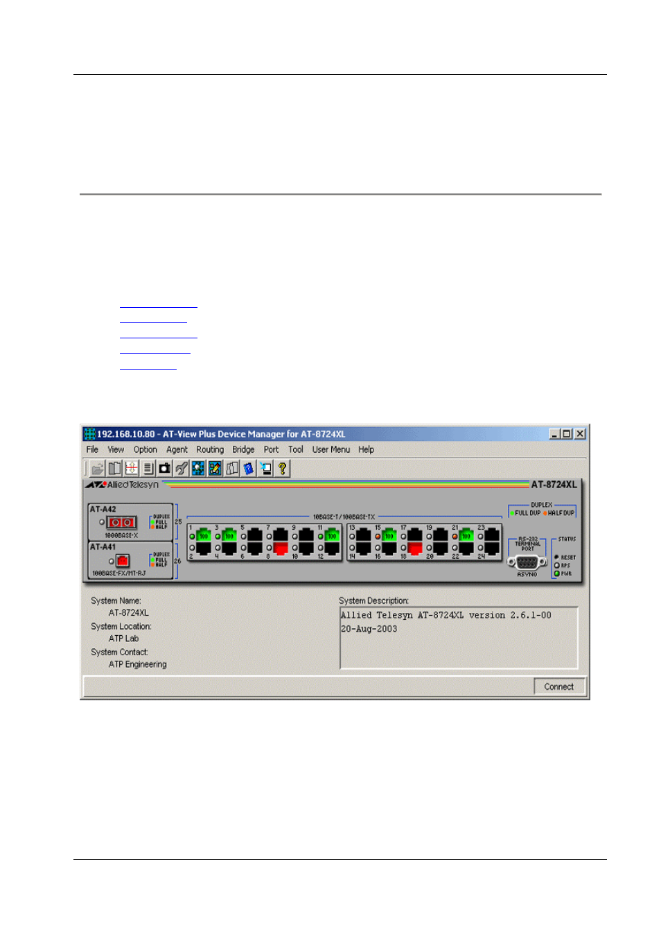661x936 pixels.
Task: Select port 5 on the switch panel
Action: click(254, 535)
